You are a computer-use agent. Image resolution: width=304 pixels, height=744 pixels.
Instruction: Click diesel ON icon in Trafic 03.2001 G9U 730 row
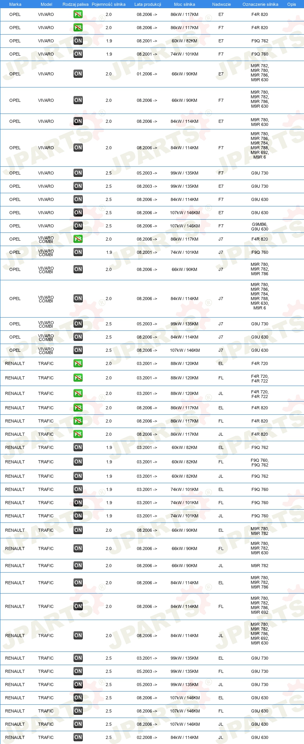(x=78, y=658)
